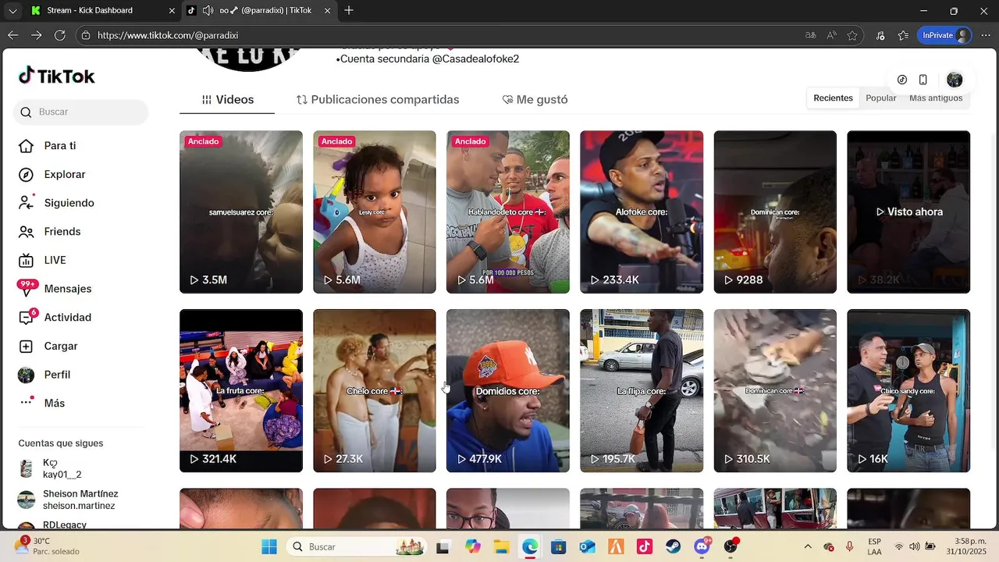Screen dimensions: 999x562
Task: Select Más antiguos sort option
Action: pos(936,98)
